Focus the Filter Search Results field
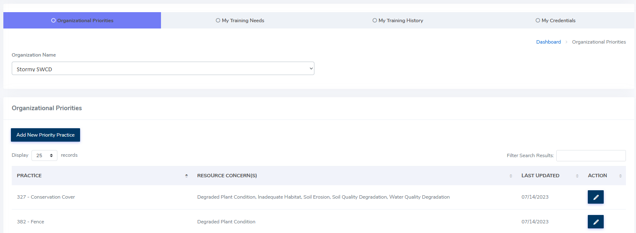This screenshot has height=233, width=636. click(591, 155)
